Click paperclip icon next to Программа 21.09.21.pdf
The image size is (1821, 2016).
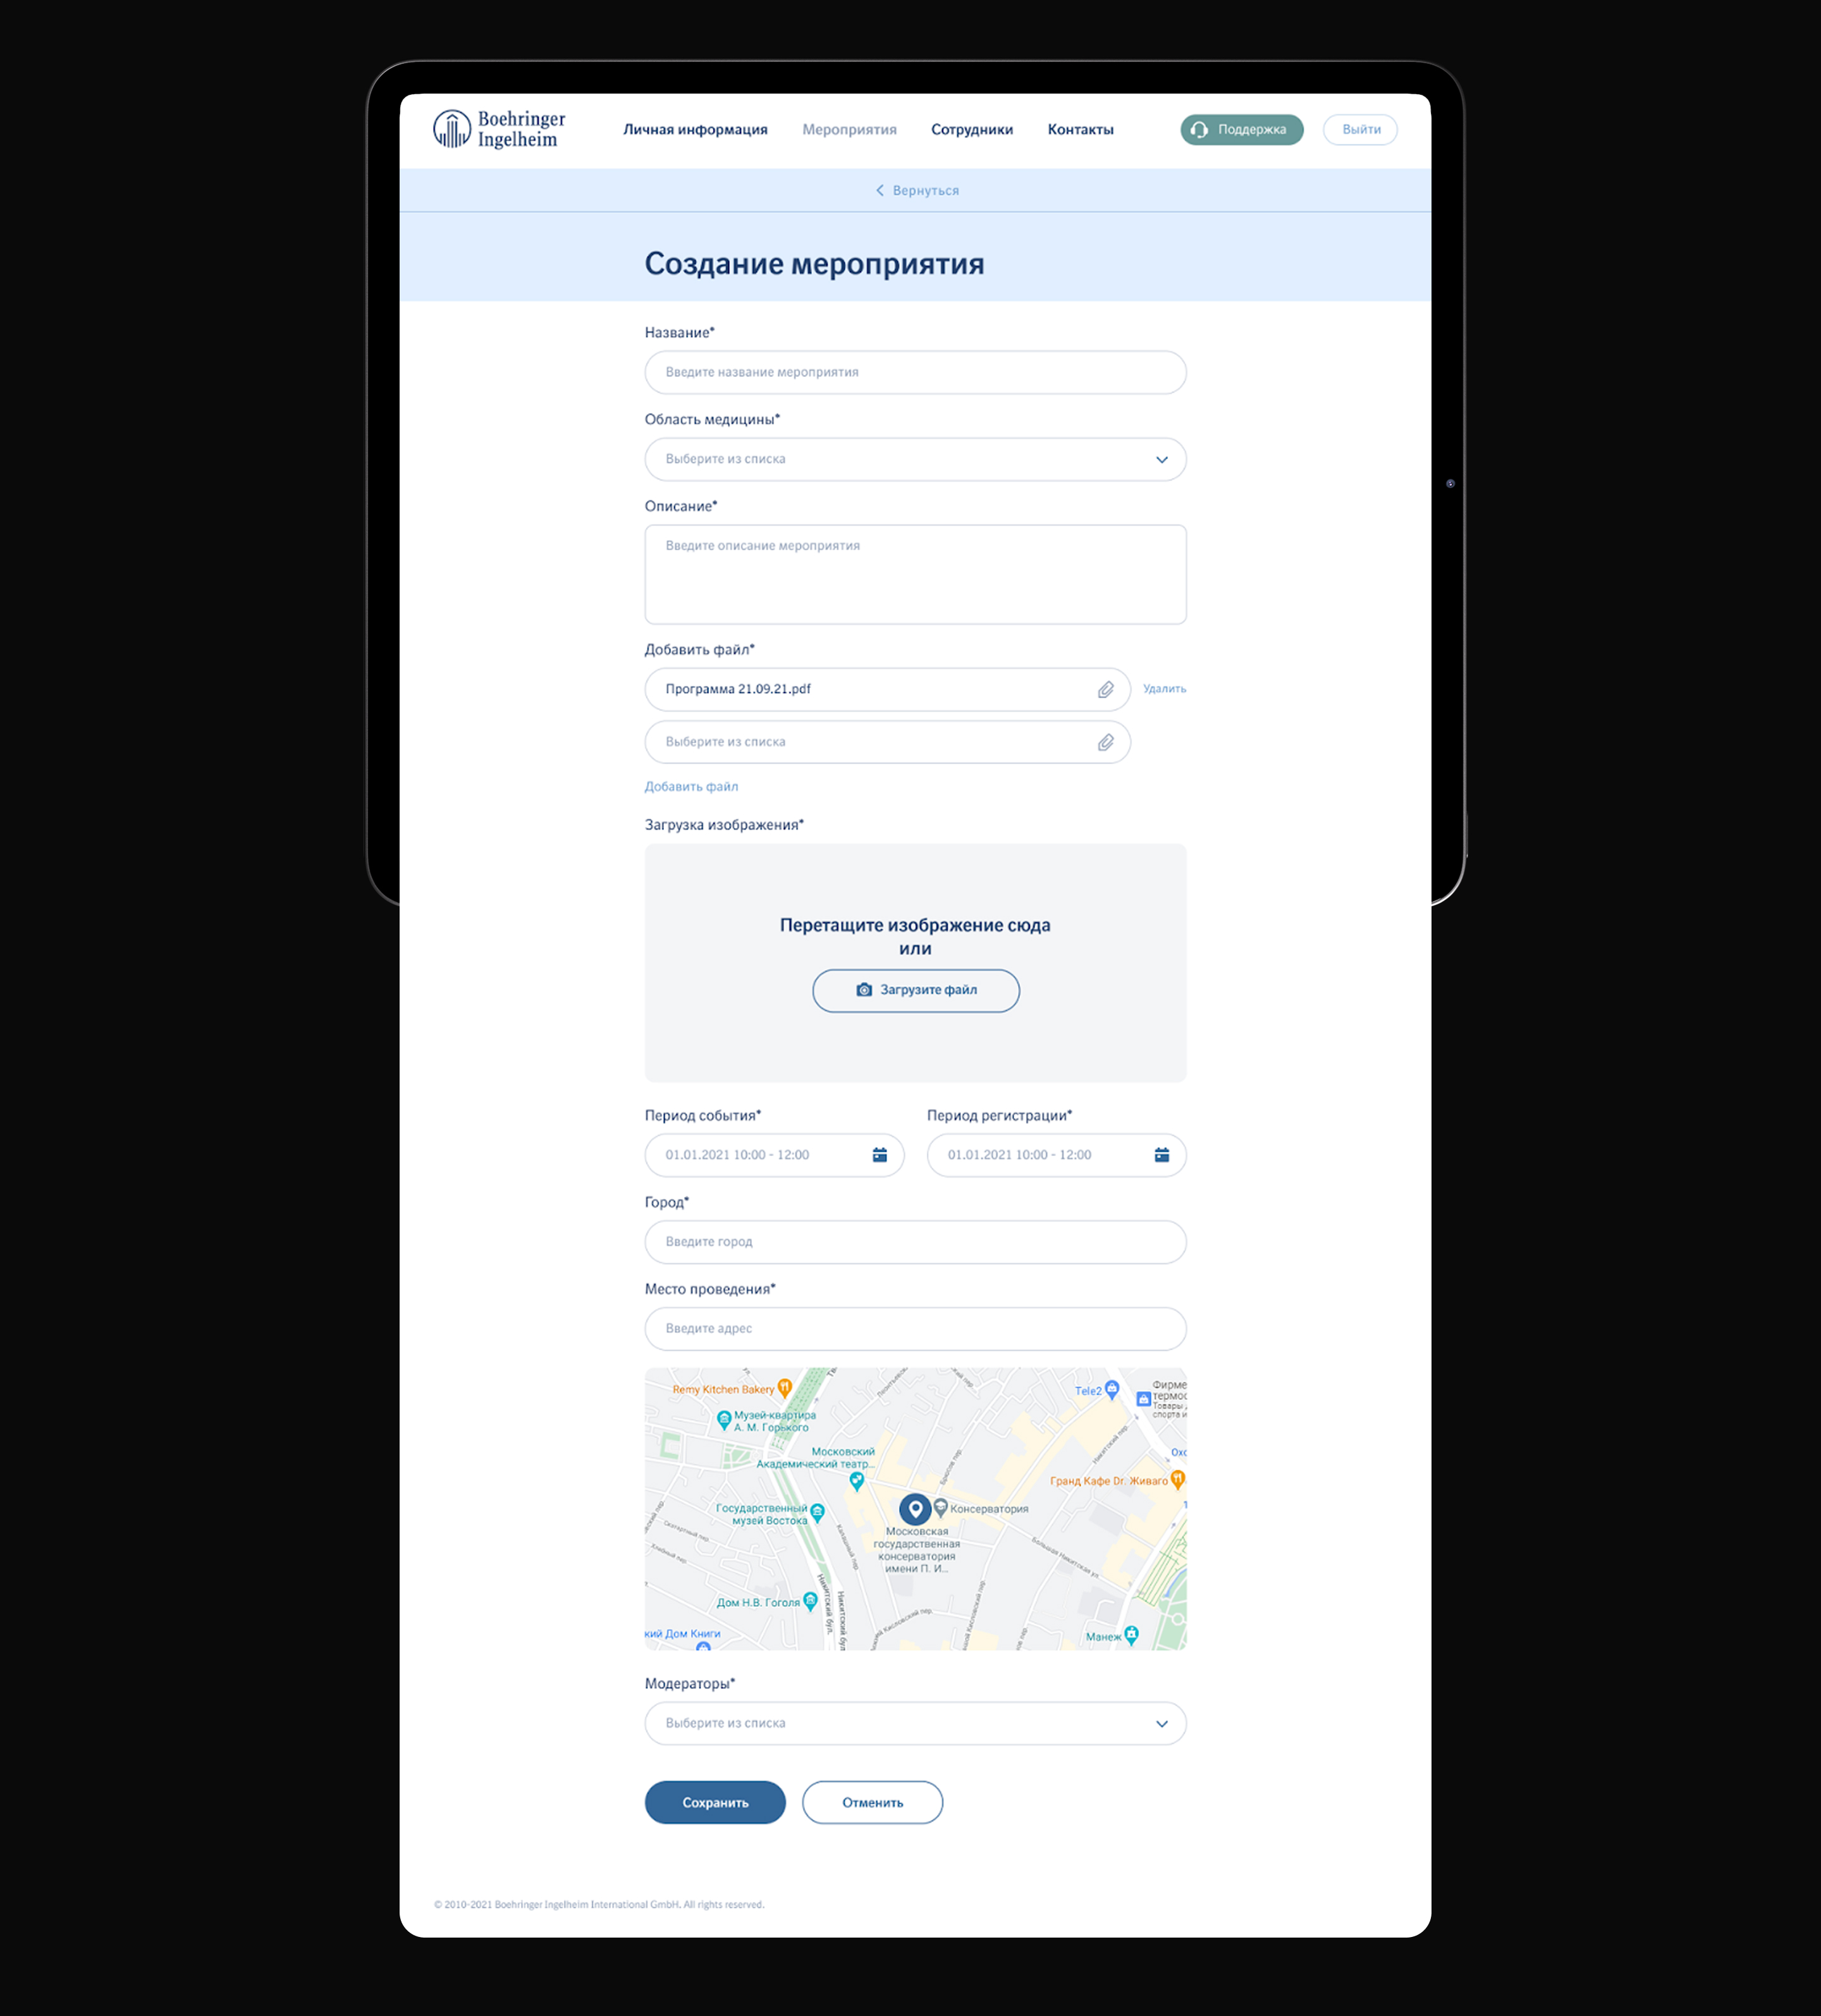click(x=1105, y=690)
